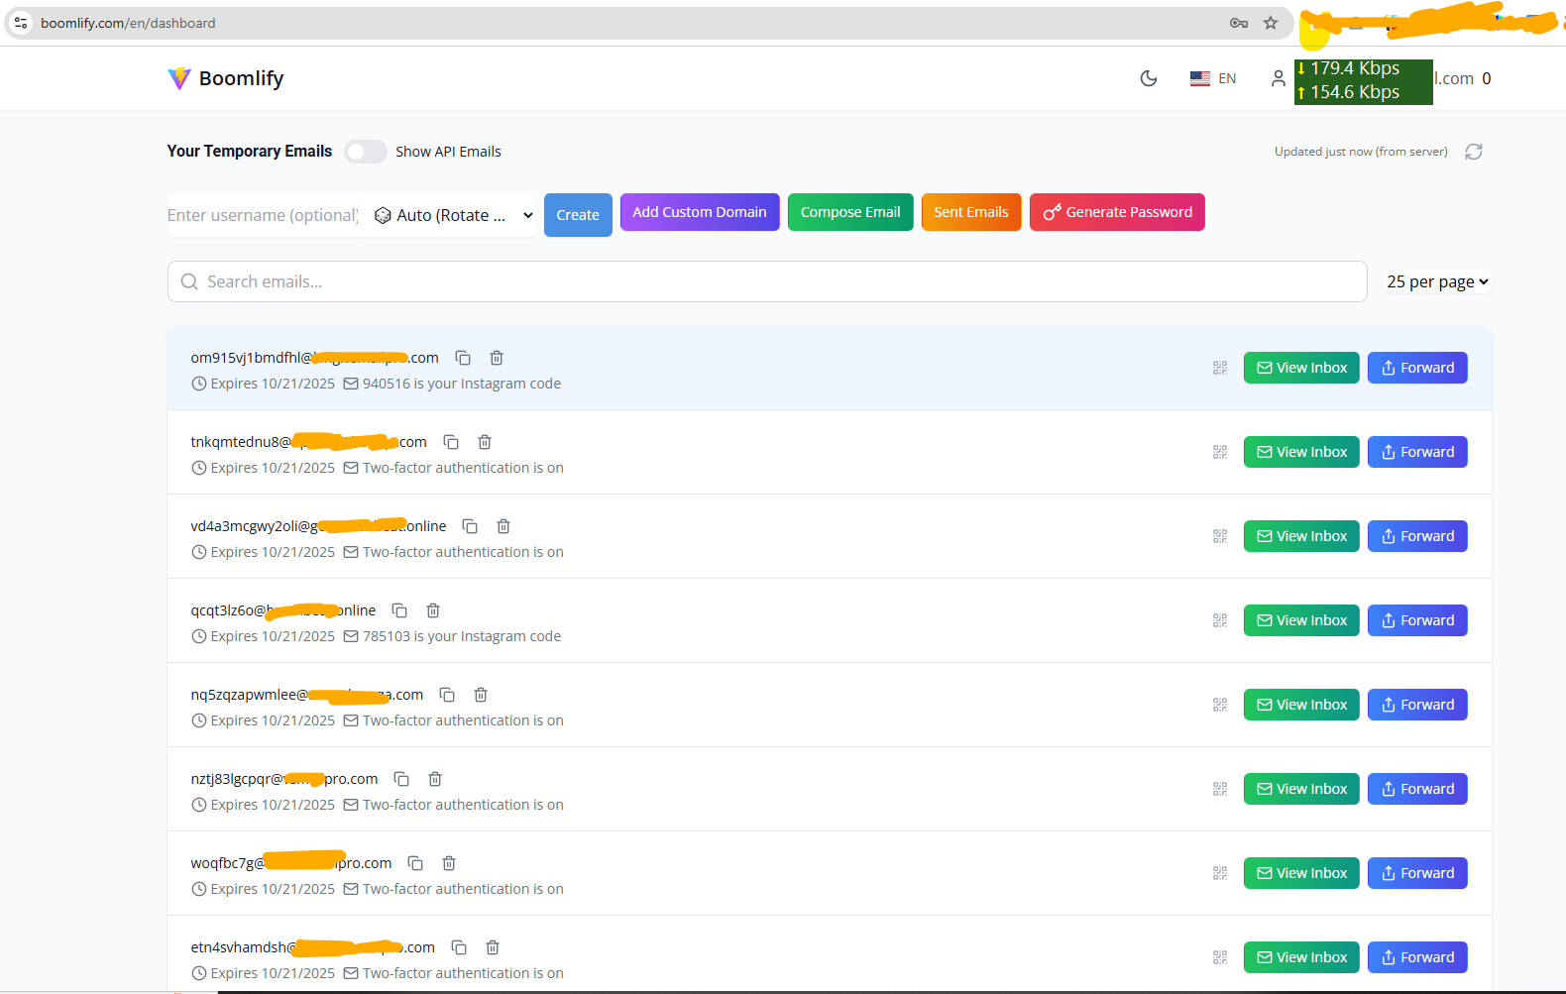1566x994 pixels.
Task: Show QR code for etn4svhamdsh email
Action: (1220, 957)
